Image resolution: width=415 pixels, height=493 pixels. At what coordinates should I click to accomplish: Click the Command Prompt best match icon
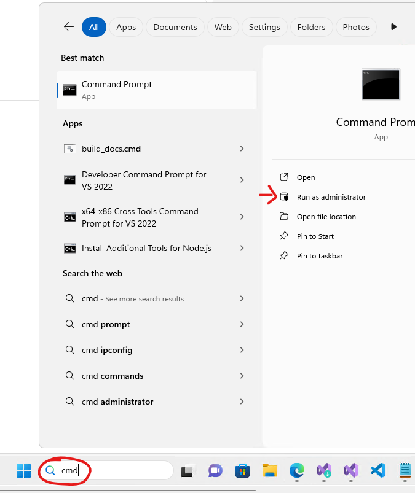coord(69,90)
